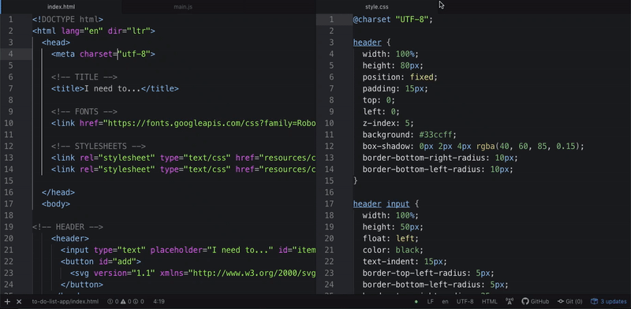Screen dimensions: 631x309
Task: Change the LF line ending selector
Action: click(x=430, y=301)
